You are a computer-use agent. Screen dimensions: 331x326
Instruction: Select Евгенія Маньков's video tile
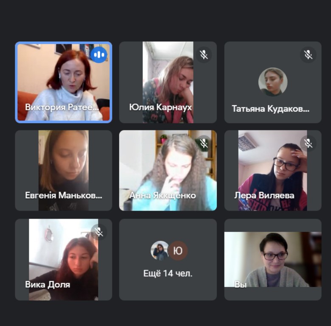64,171
